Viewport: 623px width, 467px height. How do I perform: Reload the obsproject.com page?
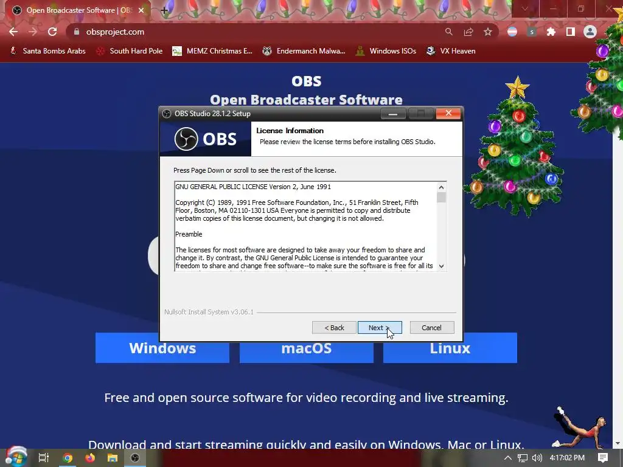click(52, 32)
